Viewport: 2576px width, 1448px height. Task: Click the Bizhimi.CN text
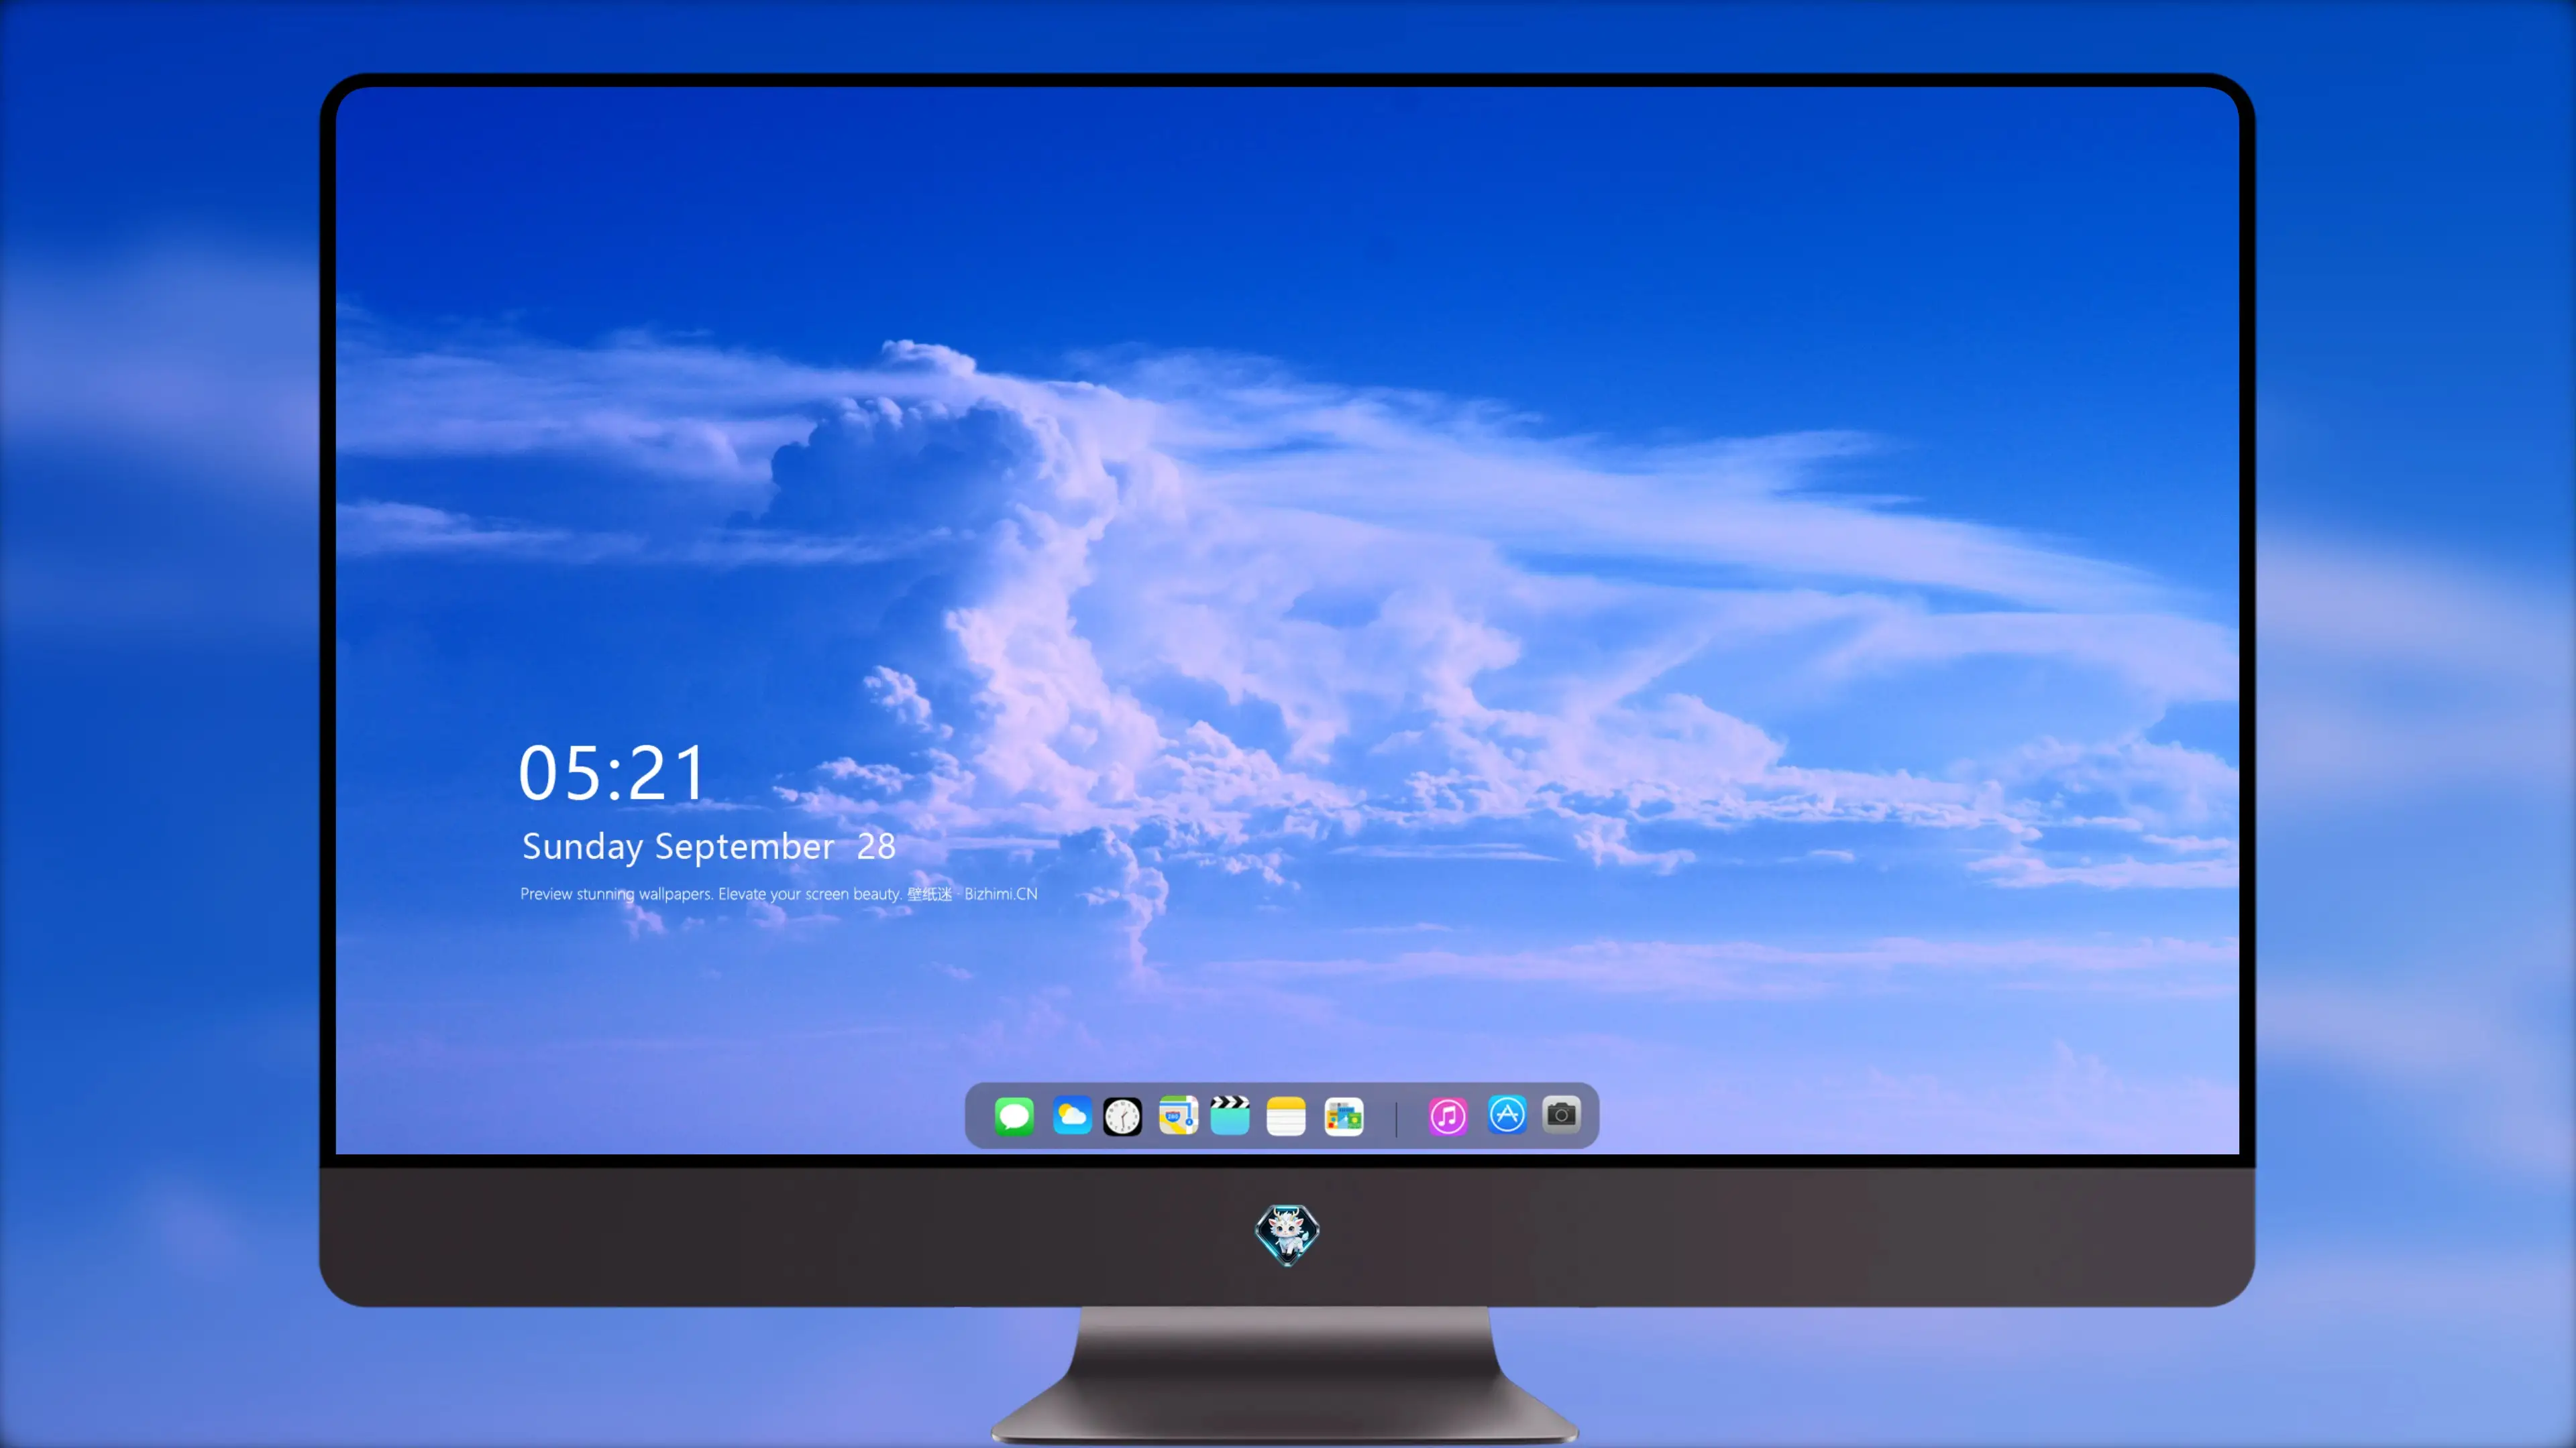click(x=1001, y=894)
